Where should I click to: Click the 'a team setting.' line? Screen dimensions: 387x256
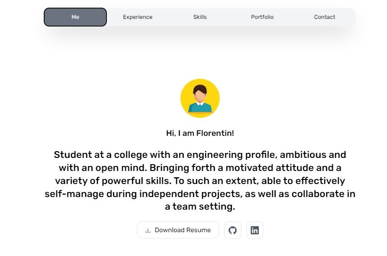click(x=200, y=207)
